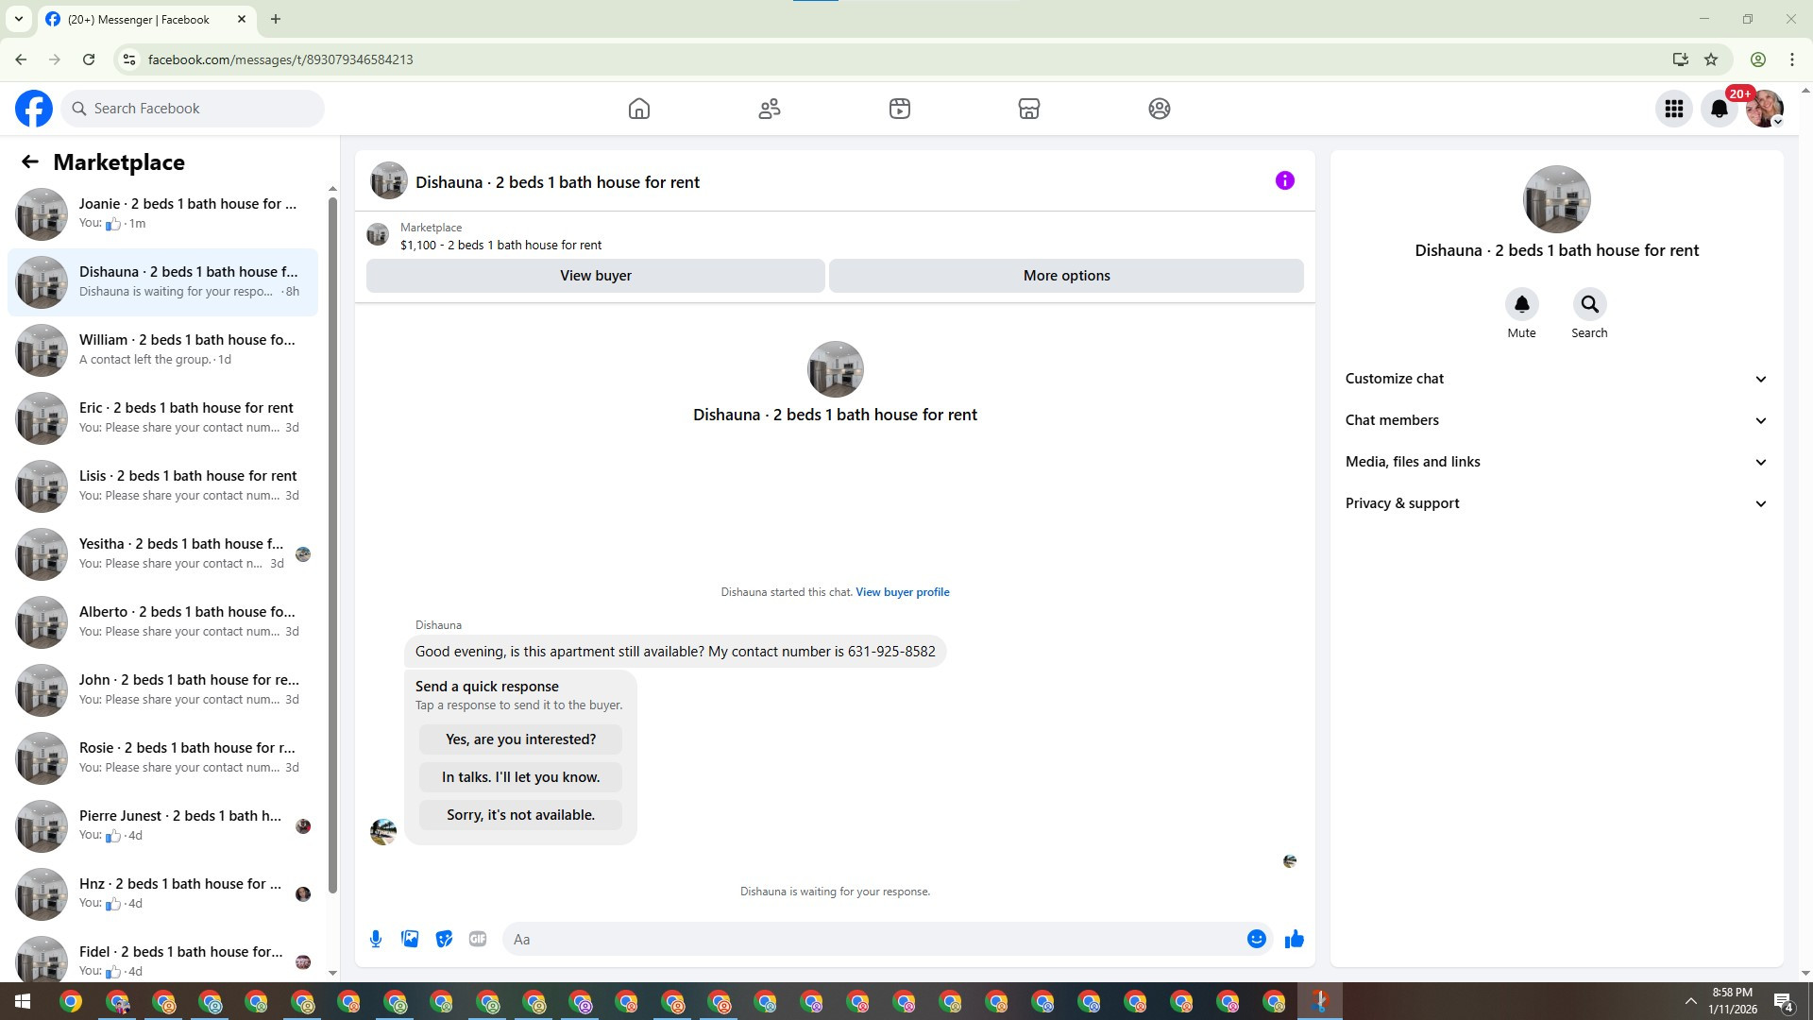Open the Rosie conversation
The height and width of the screenshot is (1020, 1813).
162,758
